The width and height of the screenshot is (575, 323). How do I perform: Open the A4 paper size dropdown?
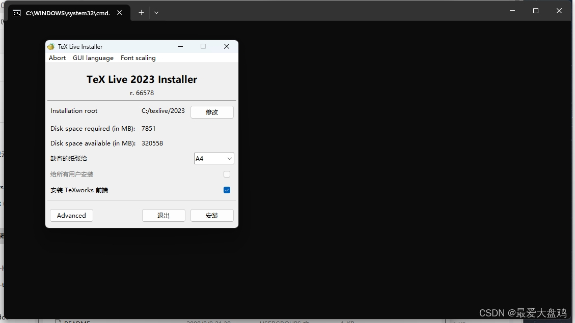click(214, 159)
